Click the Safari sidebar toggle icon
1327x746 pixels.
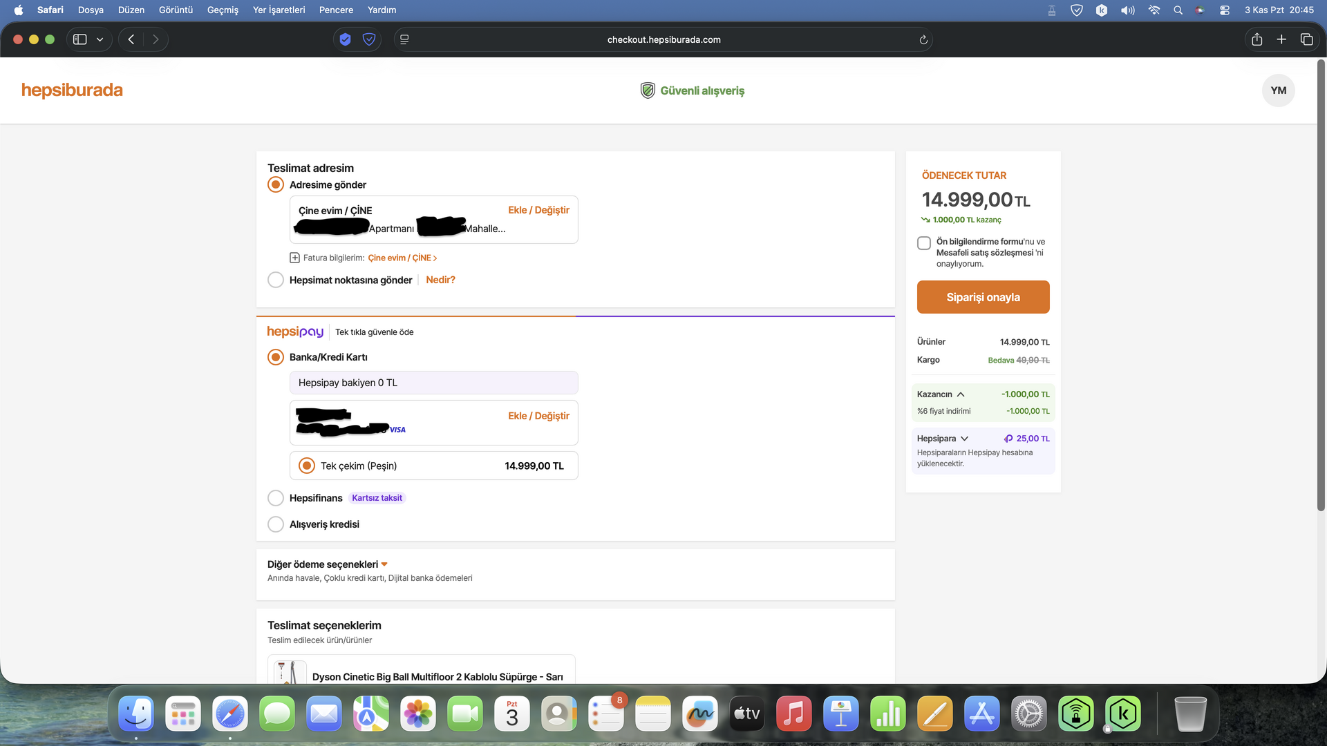80,39
